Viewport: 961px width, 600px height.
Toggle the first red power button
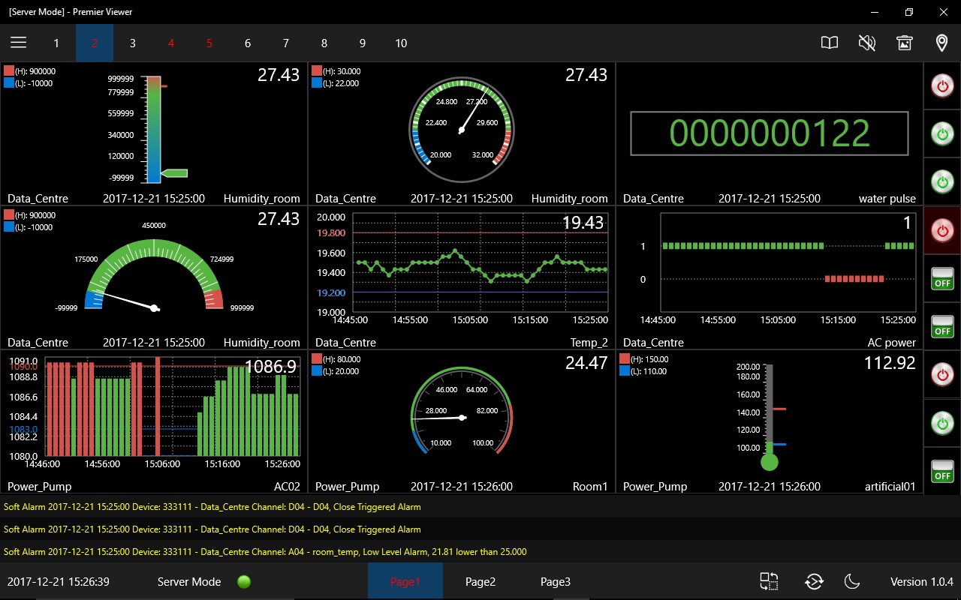tap(942, 86)
